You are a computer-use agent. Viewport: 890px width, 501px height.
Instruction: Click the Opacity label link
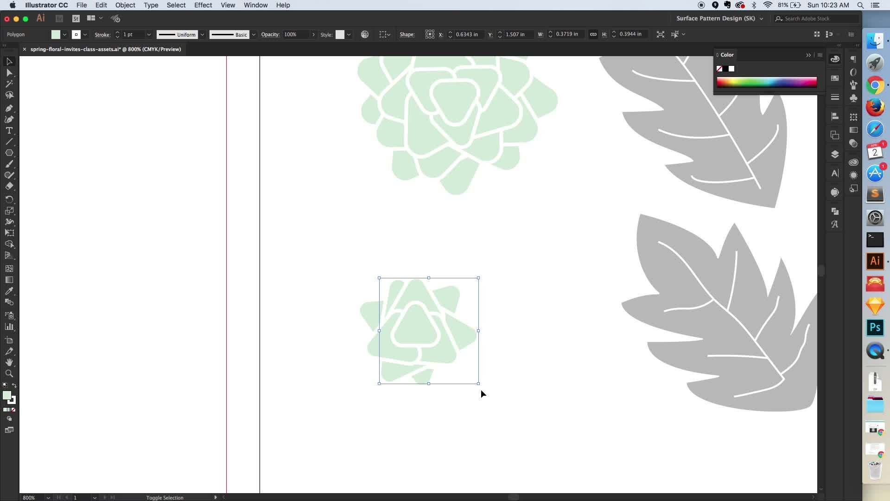pos(270,35)
